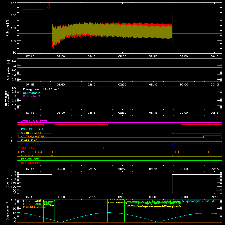225x225 pixels.
Task: Click the '250' tick on the Pointing axis
Action: [x=13, y=3]
